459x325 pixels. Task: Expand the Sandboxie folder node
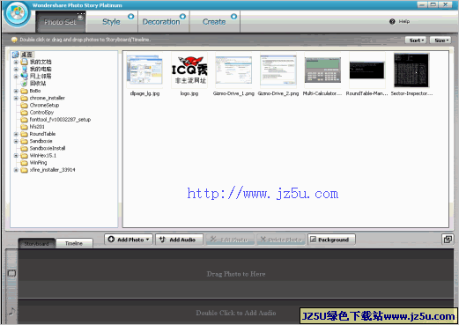tap(16, 141)
